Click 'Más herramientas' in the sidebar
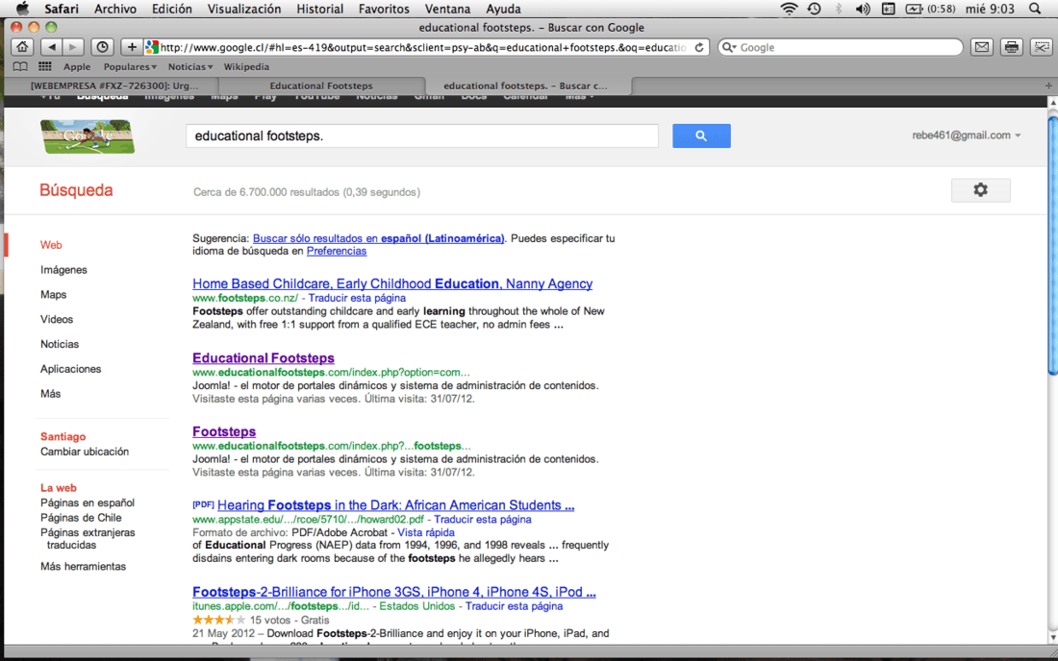This screenshot has width=1058, height=661. (83, 567)
